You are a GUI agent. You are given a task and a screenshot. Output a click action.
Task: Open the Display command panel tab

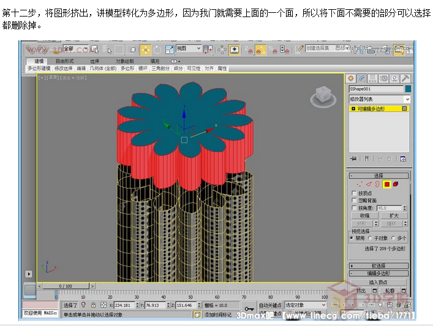(x=394, y=79)
